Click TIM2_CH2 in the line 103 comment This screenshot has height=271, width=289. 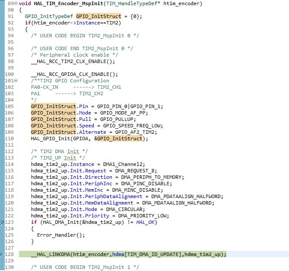[x=91, y=93]
